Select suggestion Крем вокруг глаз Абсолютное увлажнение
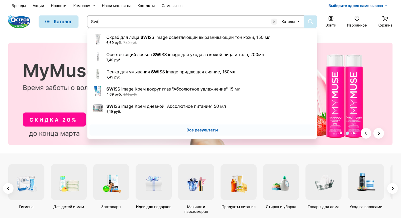The width and height of the screenshot is (401, 218). (x=173, y=89)
